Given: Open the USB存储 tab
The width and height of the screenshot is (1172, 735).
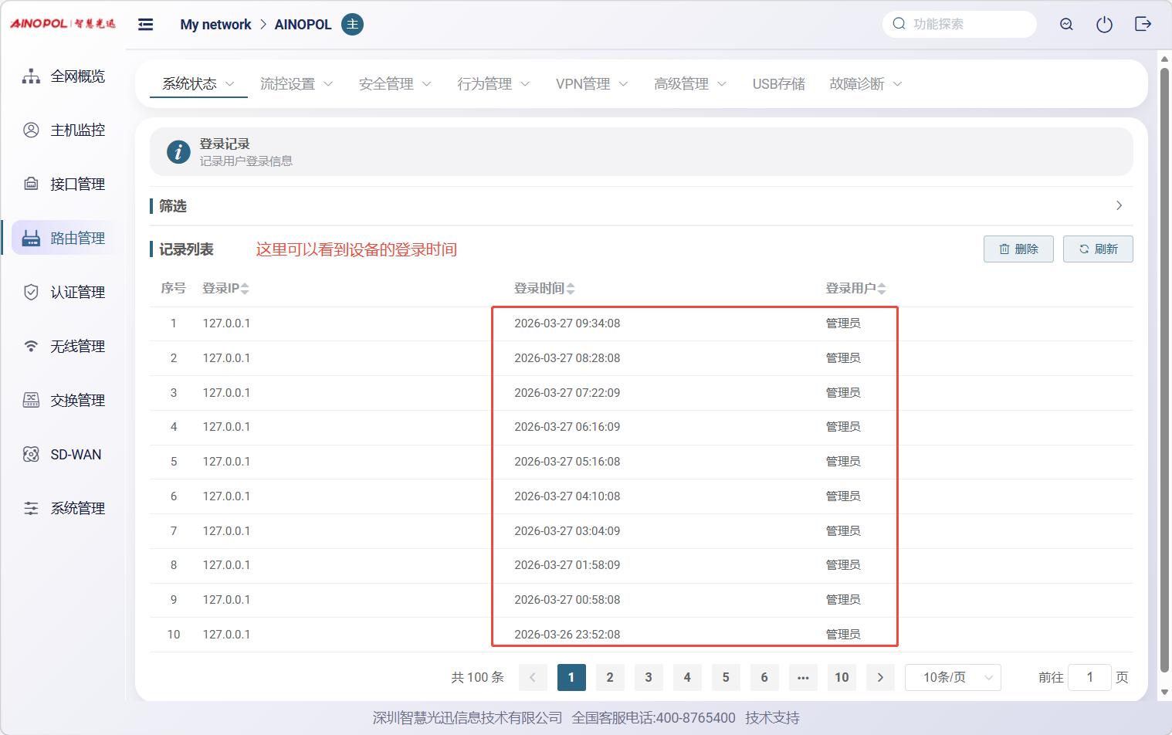Looking at the screenshot, I should click(778, 84).
